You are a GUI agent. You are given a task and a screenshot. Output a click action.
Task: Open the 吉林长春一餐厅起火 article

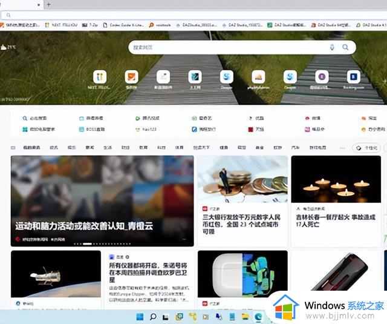[336, 220]
